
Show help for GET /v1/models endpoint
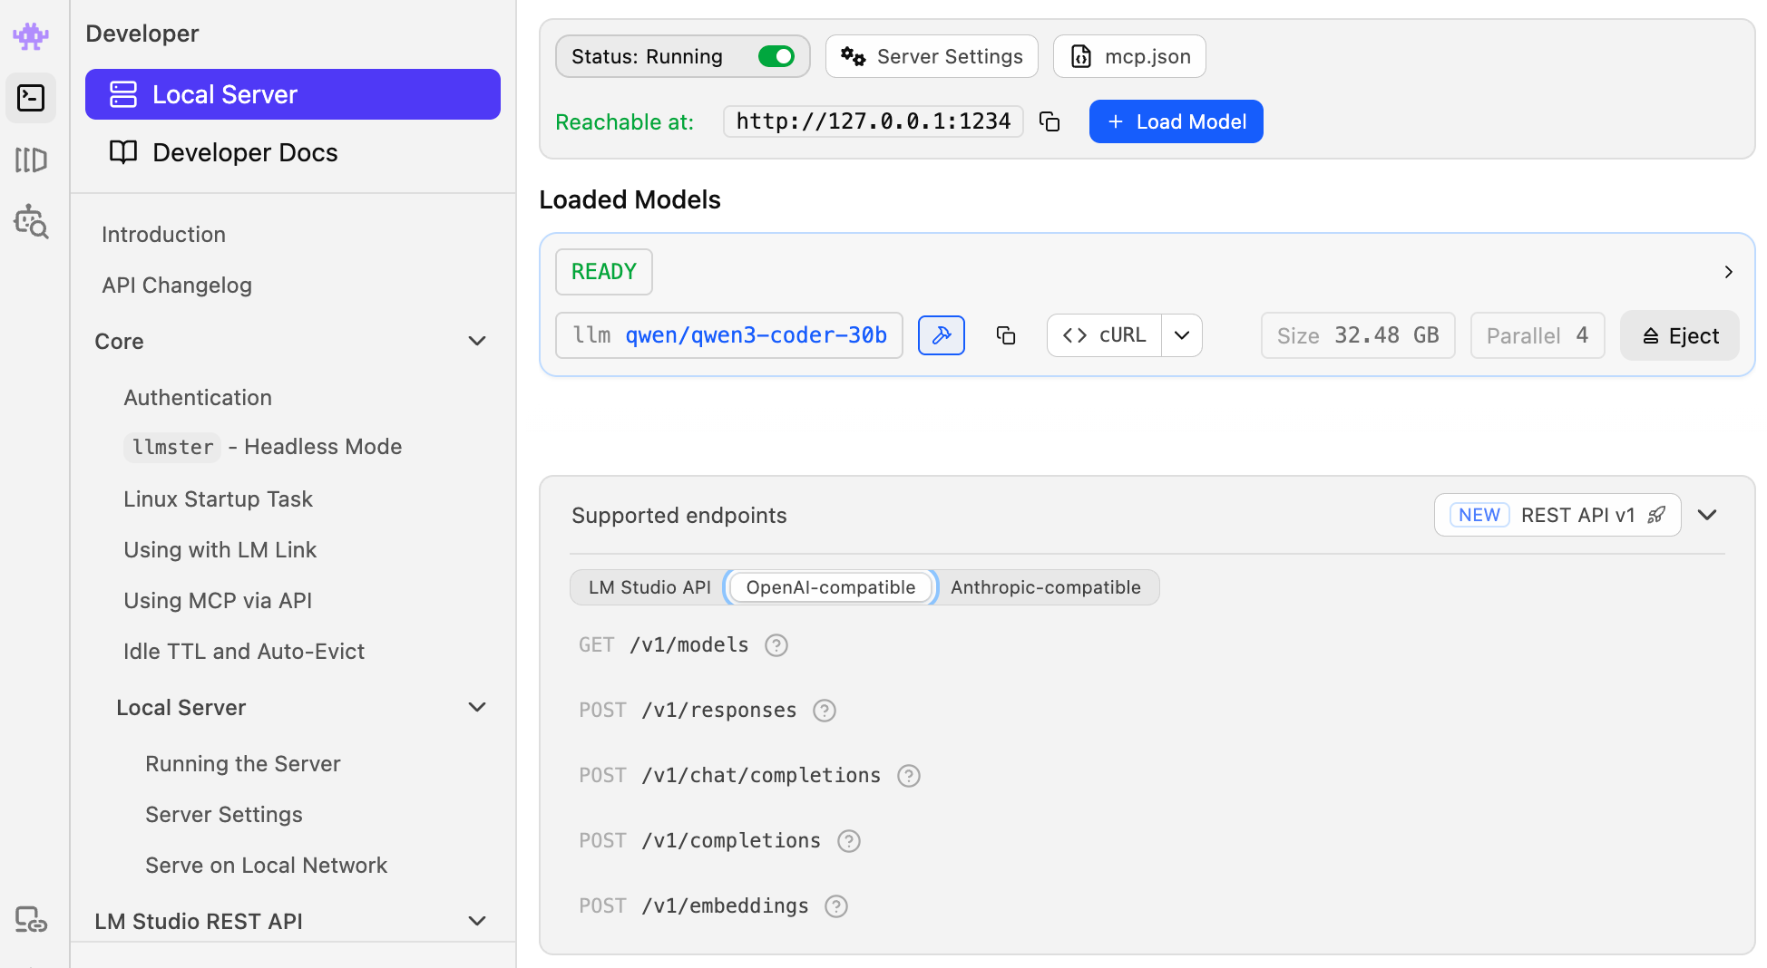776,645
